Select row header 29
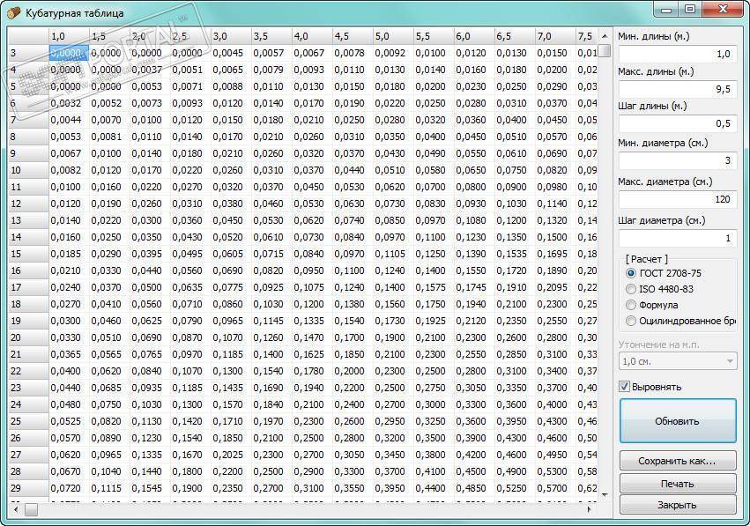 coord(28,488)
